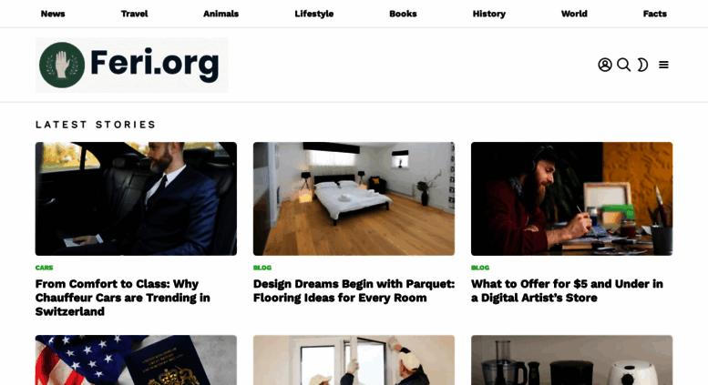Screen dimensions: 708x385
Task: Select the Animals nav link
Action: point(221,14)
